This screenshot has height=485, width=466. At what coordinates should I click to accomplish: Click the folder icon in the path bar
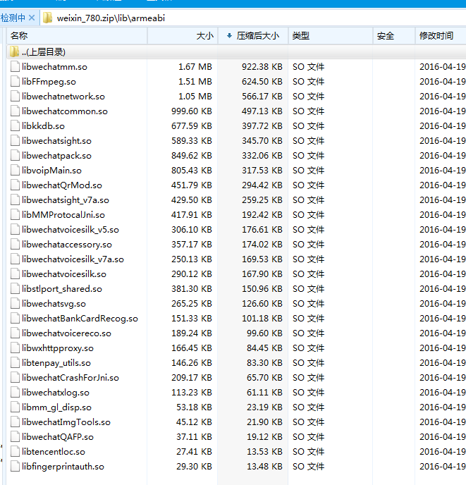47,18
